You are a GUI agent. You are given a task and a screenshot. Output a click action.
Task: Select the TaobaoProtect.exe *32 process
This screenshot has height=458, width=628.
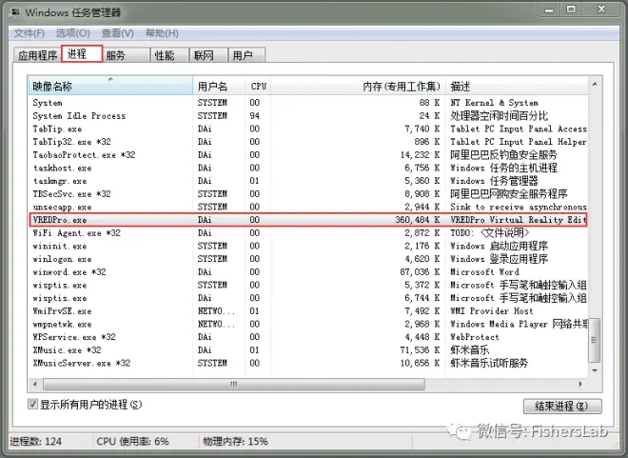click(308, 154)
